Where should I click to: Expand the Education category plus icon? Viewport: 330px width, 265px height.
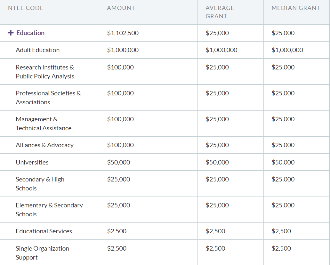point(11,33)
